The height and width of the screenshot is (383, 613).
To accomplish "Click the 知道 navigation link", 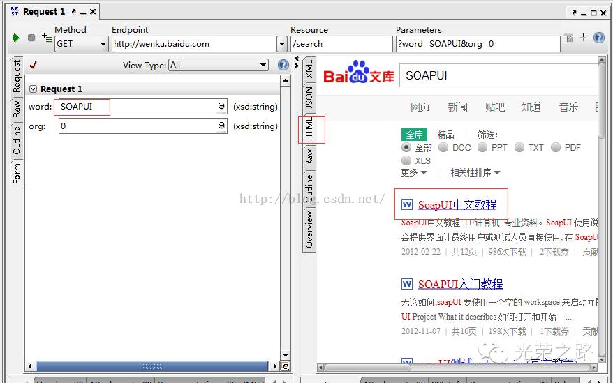I will point(531,107).
